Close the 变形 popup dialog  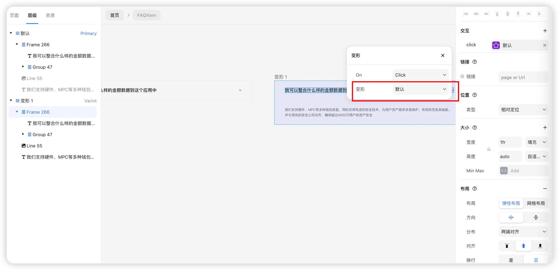pyautogui.click(x=442, y=55)
